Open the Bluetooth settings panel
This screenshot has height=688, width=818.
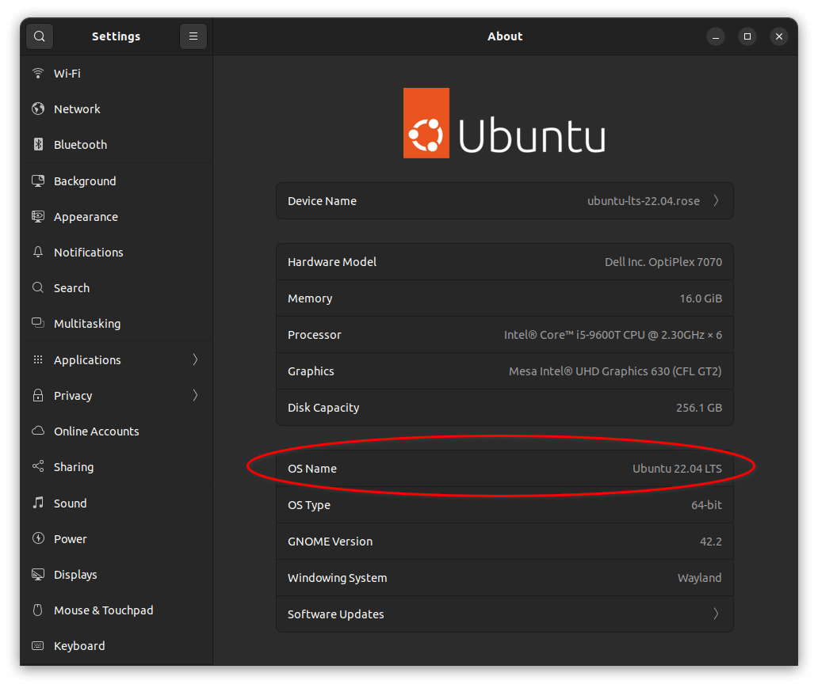tap(80, 144)
